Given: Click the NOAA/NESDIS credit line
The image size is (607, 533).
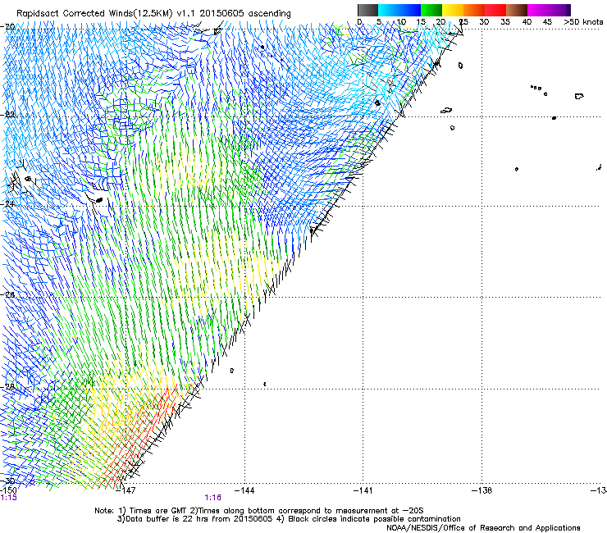Looking at the screenshot, I should 483,528.
